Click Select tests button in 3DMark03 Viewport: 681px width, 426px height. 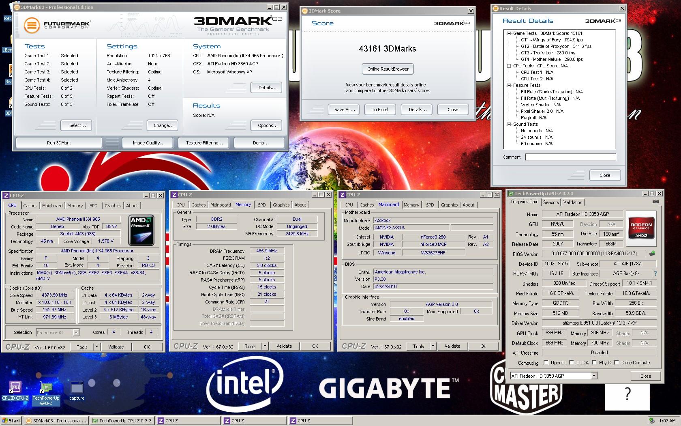(x=77, y=125)
